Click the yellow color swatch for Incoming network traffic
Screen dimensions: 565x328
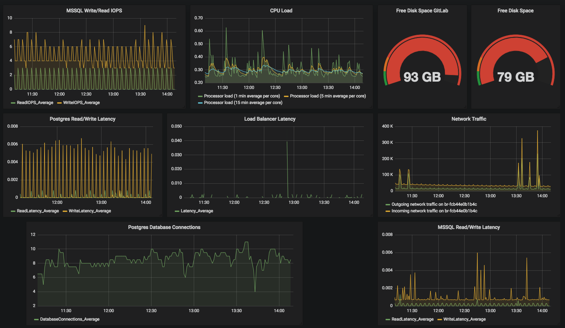(388, 211)
